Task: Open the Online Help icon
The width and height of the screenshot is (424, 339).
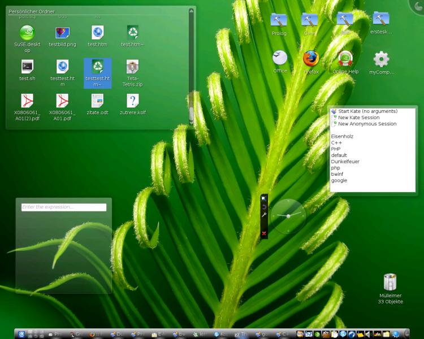Action: pos(345,59)
